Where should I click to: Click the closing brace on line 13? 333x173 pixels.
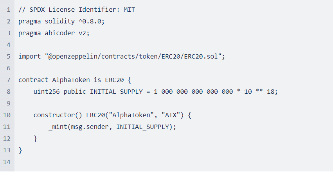coord(20,150)
